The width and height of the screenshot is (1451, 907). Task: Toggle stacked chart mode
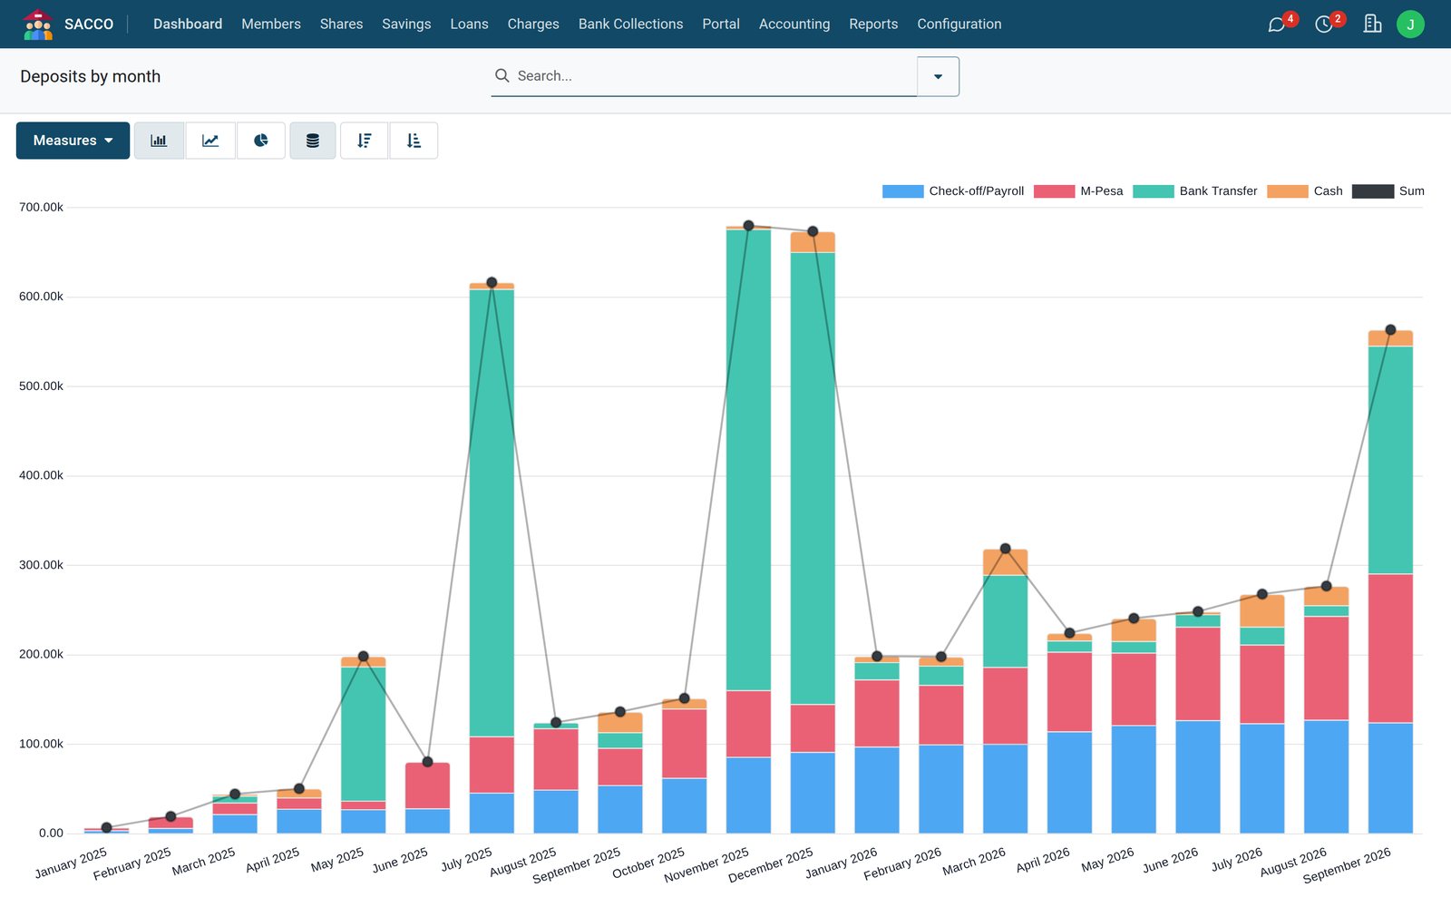click(313, 141)
